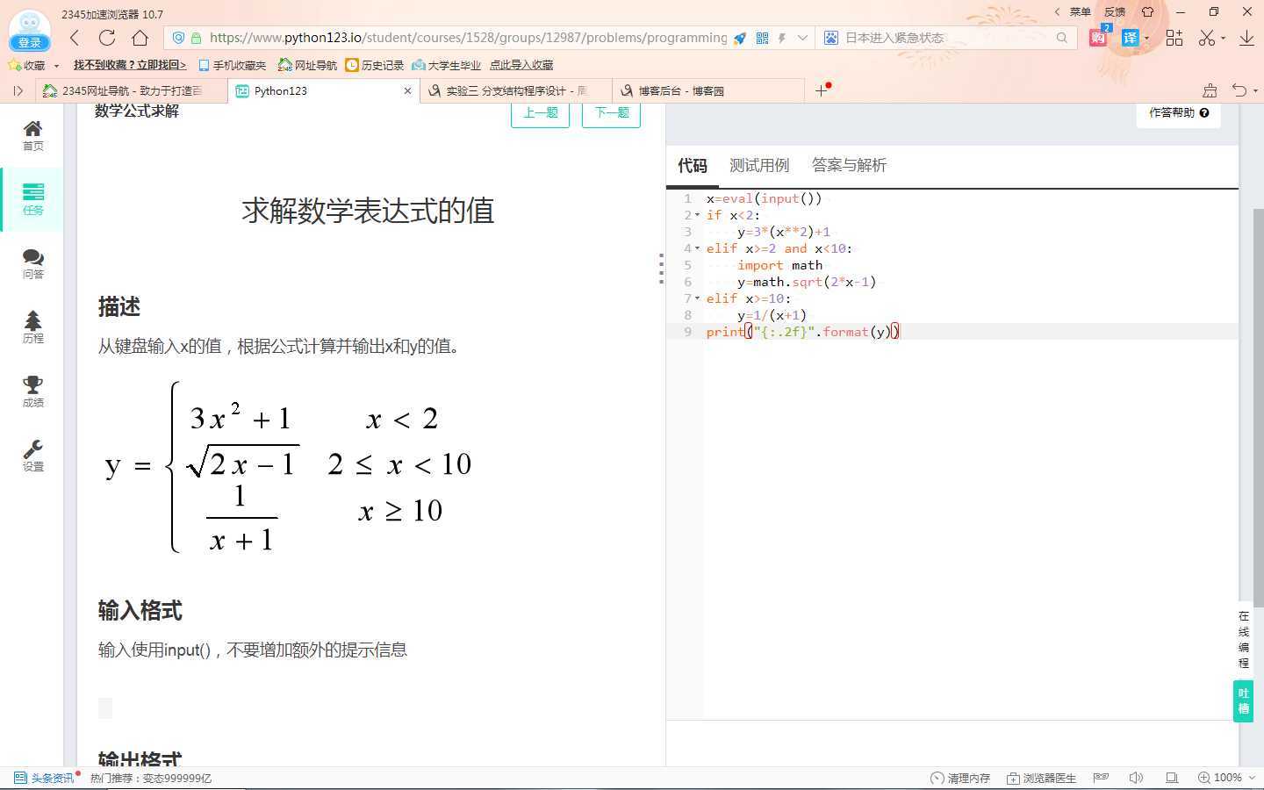This screenshot has height=790, width=1264.
Task: Open a new browser tab with plus
Action: point(821,90)
